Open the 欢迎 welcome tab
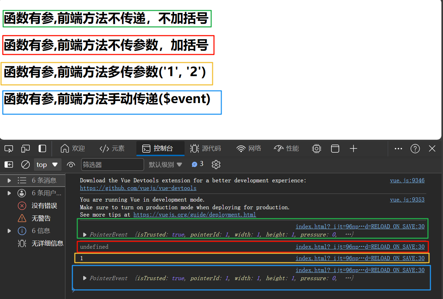 pyautogui.click(x=73, y=148)
